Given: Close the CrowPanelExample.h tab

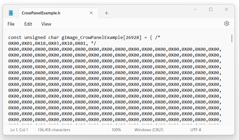Looking at the screenshot, I should pyautogui.click(x=91, y=13).
